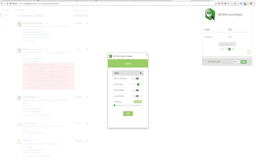Viewport: 256px width, 160px height.
Task: Click the Pack extension button
Action: (x=39, y=16)
